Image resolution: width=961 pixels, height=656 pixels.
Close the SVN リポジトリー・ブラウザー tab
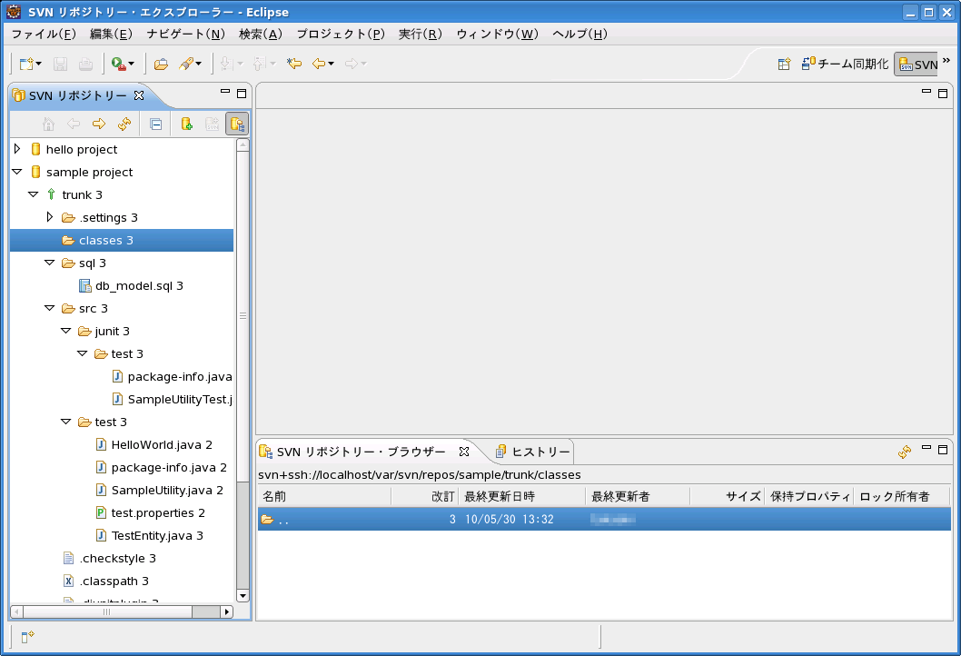click(x=464, y=452)
